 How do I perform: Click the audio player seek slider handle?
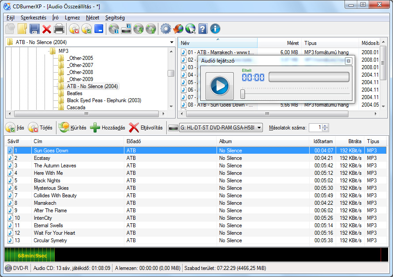[243, 94]
